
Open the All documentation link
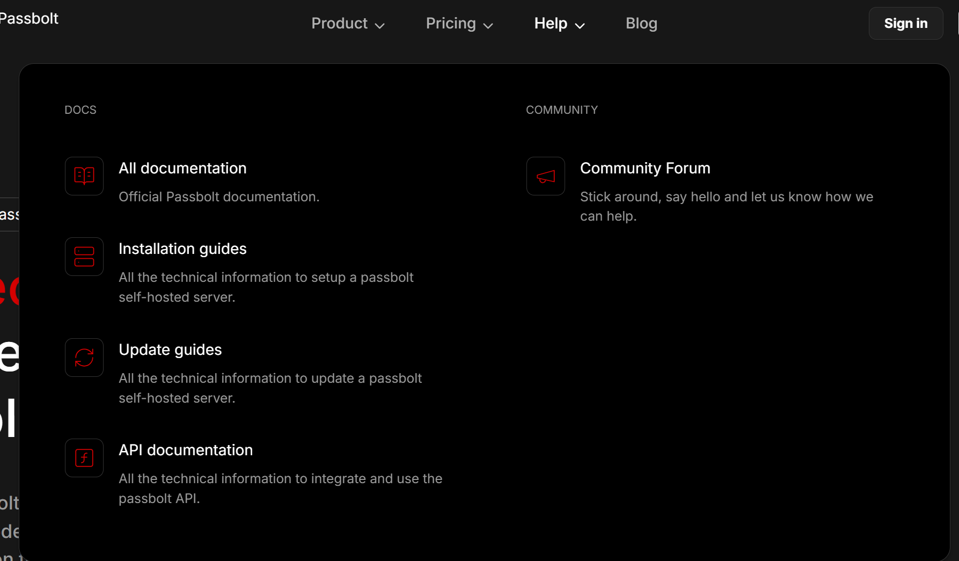[x=182, y=169]
